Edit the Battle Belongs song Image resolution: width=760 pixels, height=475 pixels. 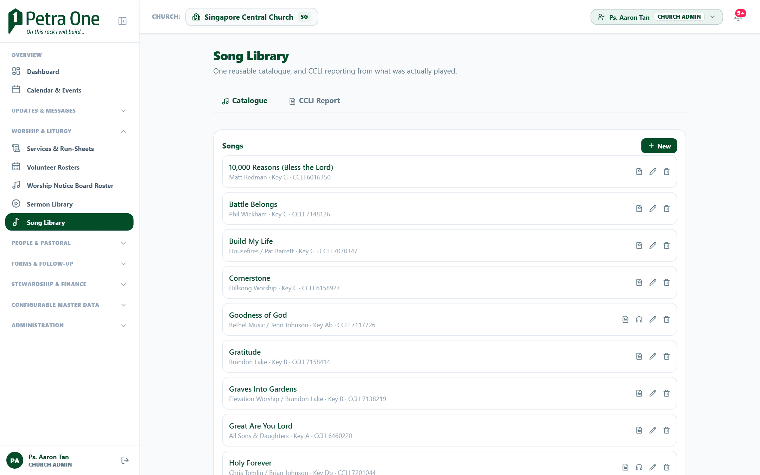click(x=653, y=209)
